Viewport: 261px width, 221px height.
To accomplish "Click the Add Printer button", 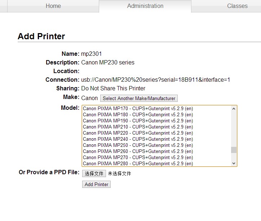I will point(96,184).
